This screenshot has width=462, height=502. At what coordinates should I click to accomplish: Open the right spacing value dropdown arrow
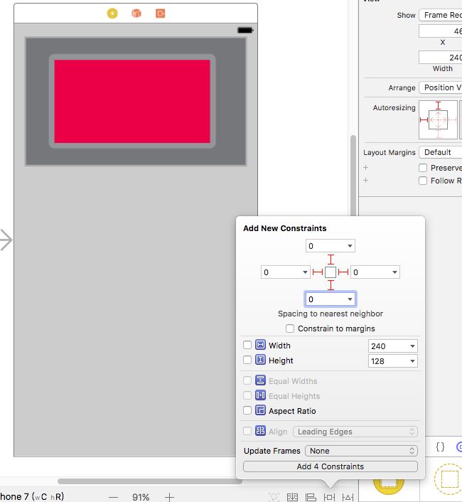pyautogui.click(x=394, y=272)
